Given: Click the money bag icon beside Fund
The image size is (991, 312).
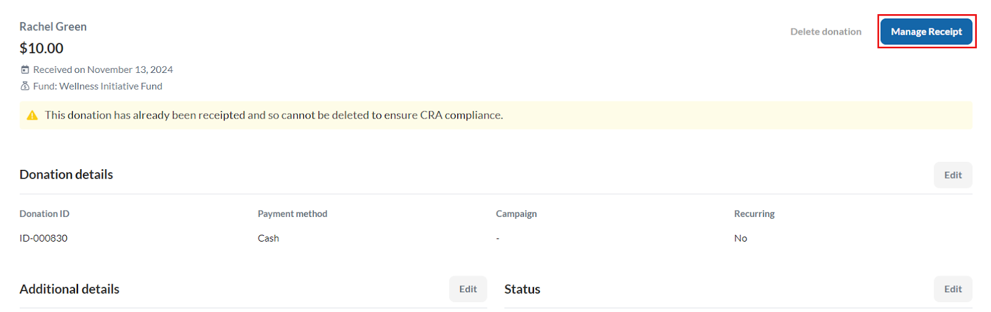Looking at the screenshot, I should (x=25, y=86).
